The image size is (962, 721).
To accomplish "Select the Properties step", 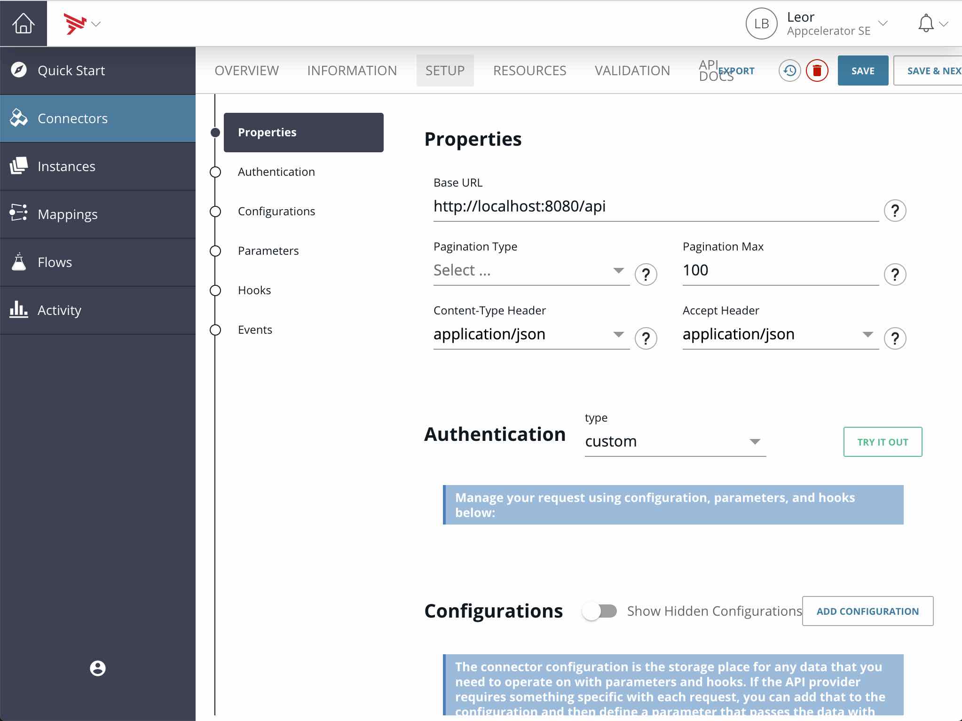I will pos(304,133).
